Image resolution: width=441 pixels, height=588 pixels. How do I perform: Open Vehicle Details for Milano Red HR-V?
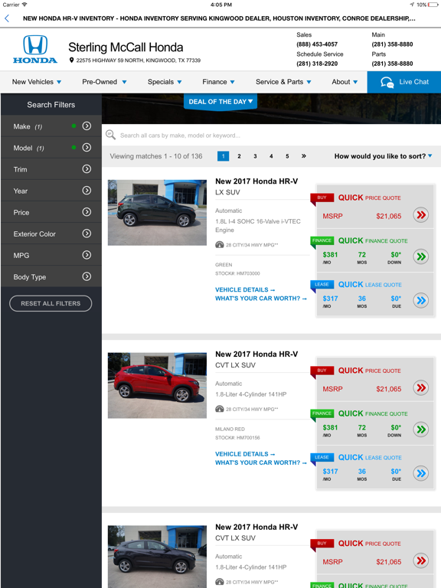click(245, 454)
